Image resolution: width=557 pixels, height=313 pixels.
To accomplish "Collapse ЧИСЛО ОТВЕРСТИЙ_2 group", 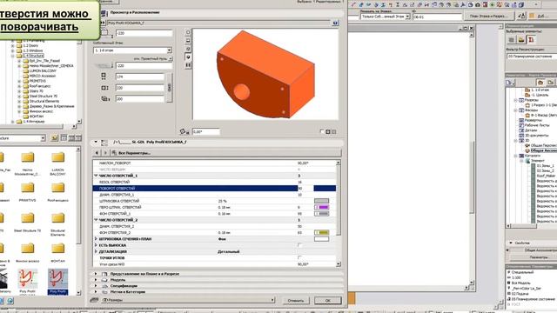I will [96, 220].
